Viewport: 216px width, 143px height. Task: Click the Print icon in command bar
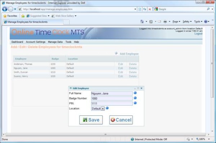click(x=165, y=22)
